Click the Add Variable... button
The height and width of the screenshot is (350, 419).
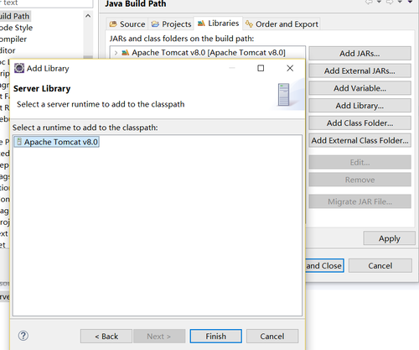coord(360,88)
